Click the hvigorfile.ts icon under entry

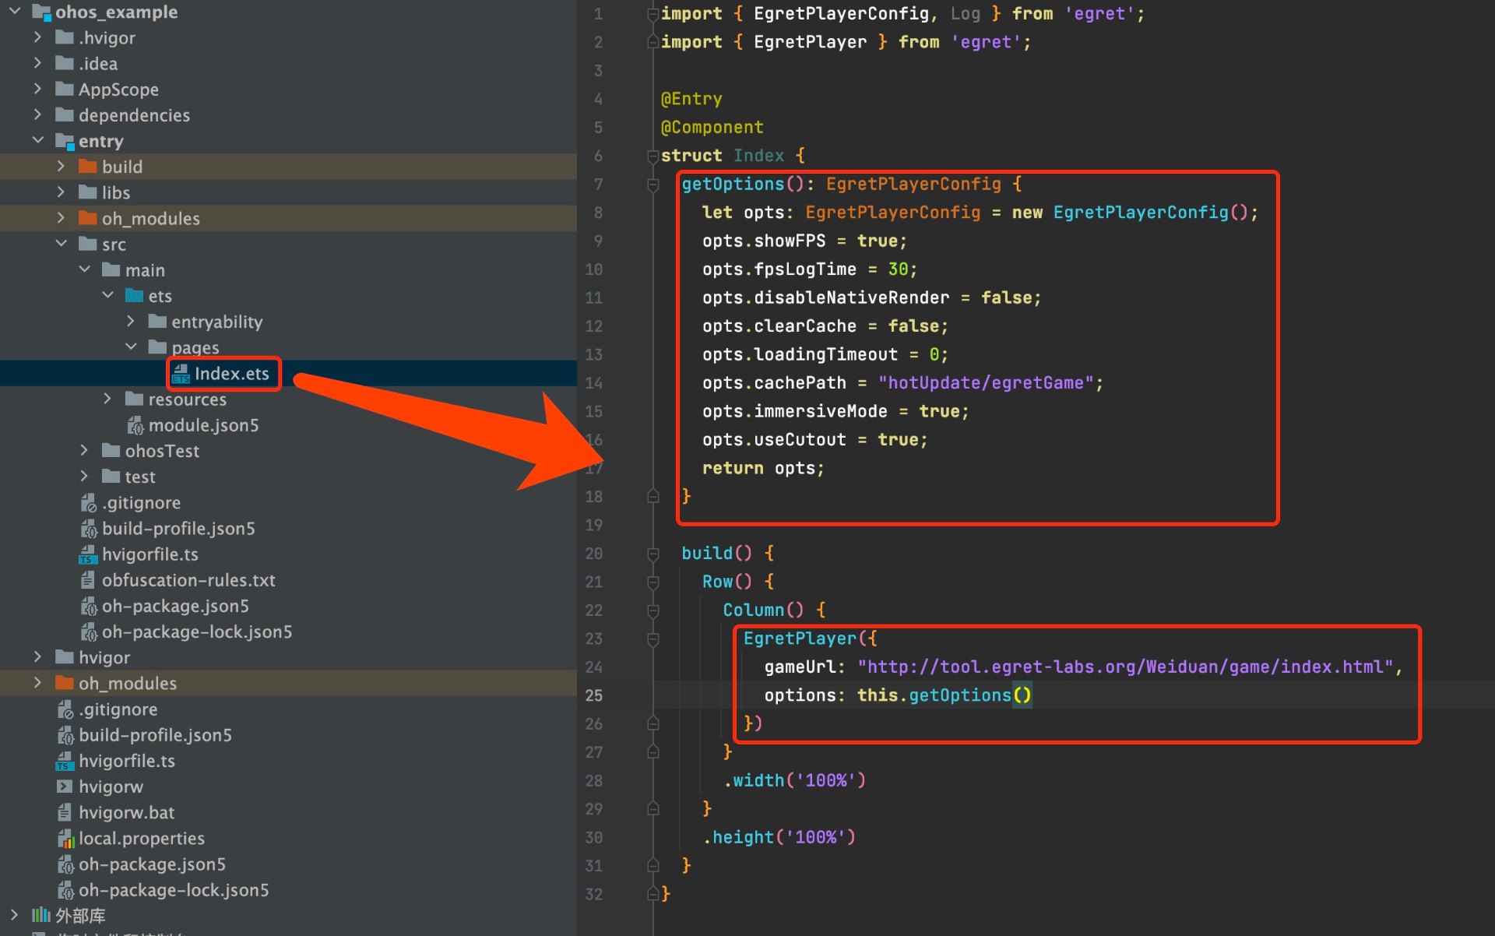pos(88,555)
